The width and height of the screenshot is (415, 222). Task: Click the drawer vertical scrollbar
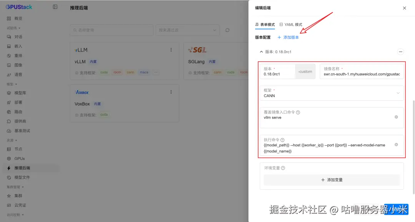pos(413,147)
